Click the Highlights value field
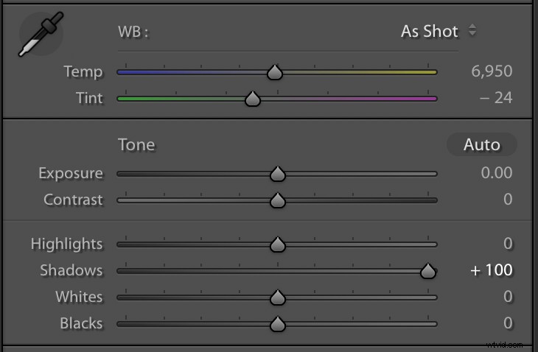This screenshot has width=538, height=352. pos(508,243)
